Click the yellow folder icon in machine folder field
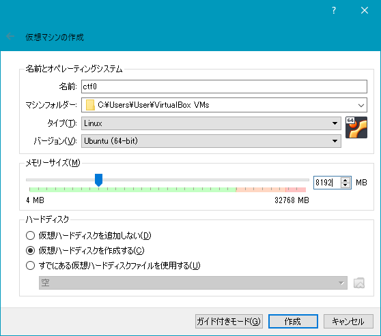The image size is (381, 336). pyautogui.click(x=90, y=105)
